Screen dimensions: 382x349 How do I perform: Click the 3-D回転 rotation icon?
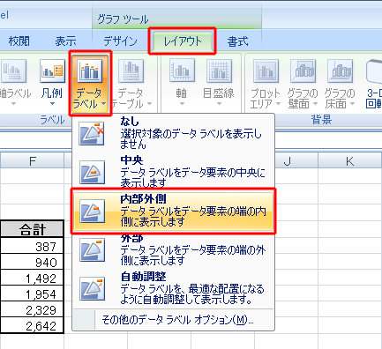click(374, 71)
